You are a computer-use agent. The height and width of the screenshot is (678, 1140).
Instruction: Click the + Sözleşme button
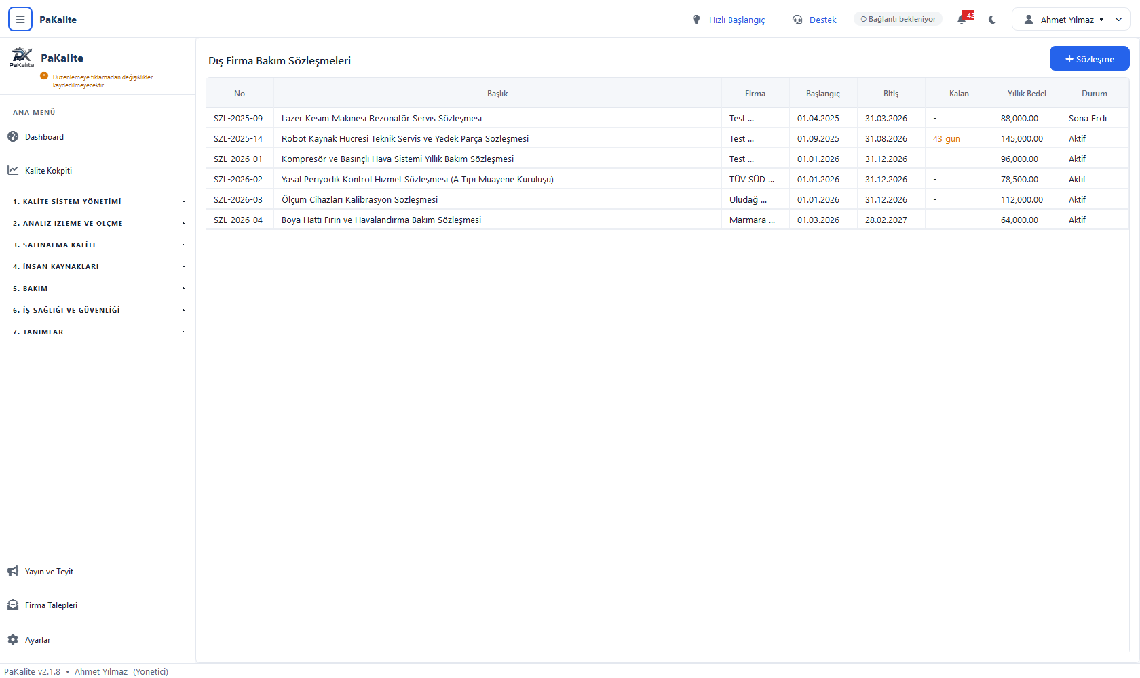point(1089,59)
